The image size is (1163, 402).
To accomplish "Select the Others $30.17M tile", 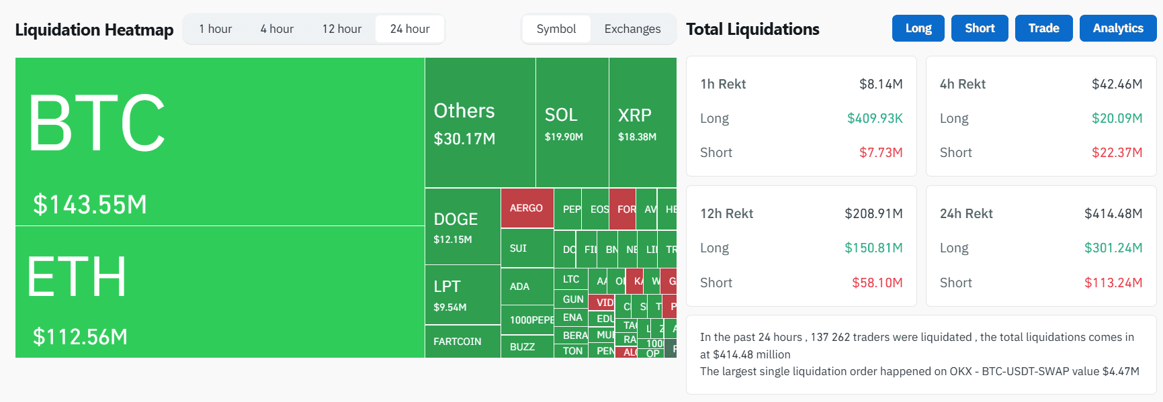I will click(x=480, y=122).
